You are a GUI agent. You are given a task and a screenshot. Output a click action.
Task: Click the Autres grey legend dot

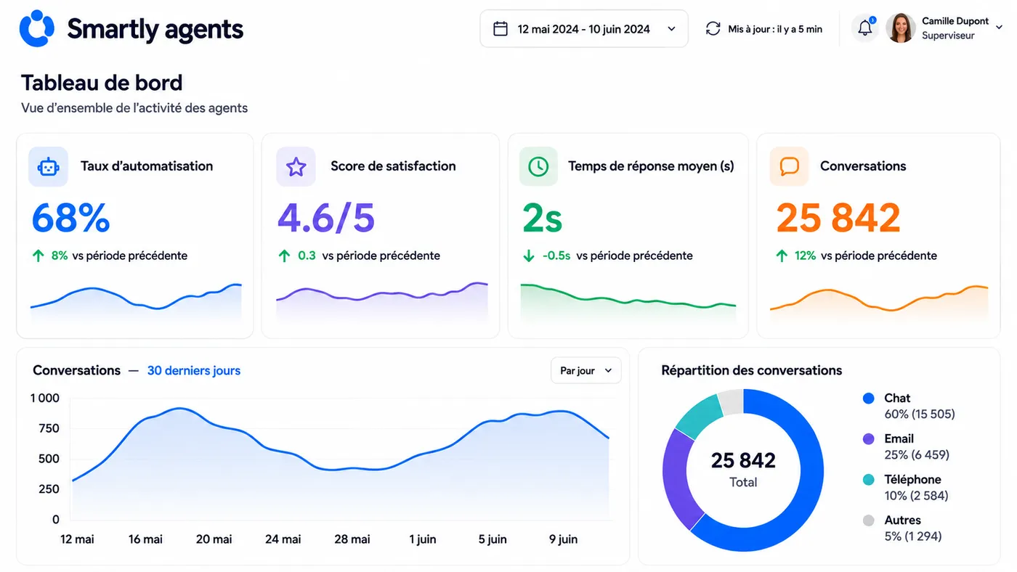tap(868, 520)
